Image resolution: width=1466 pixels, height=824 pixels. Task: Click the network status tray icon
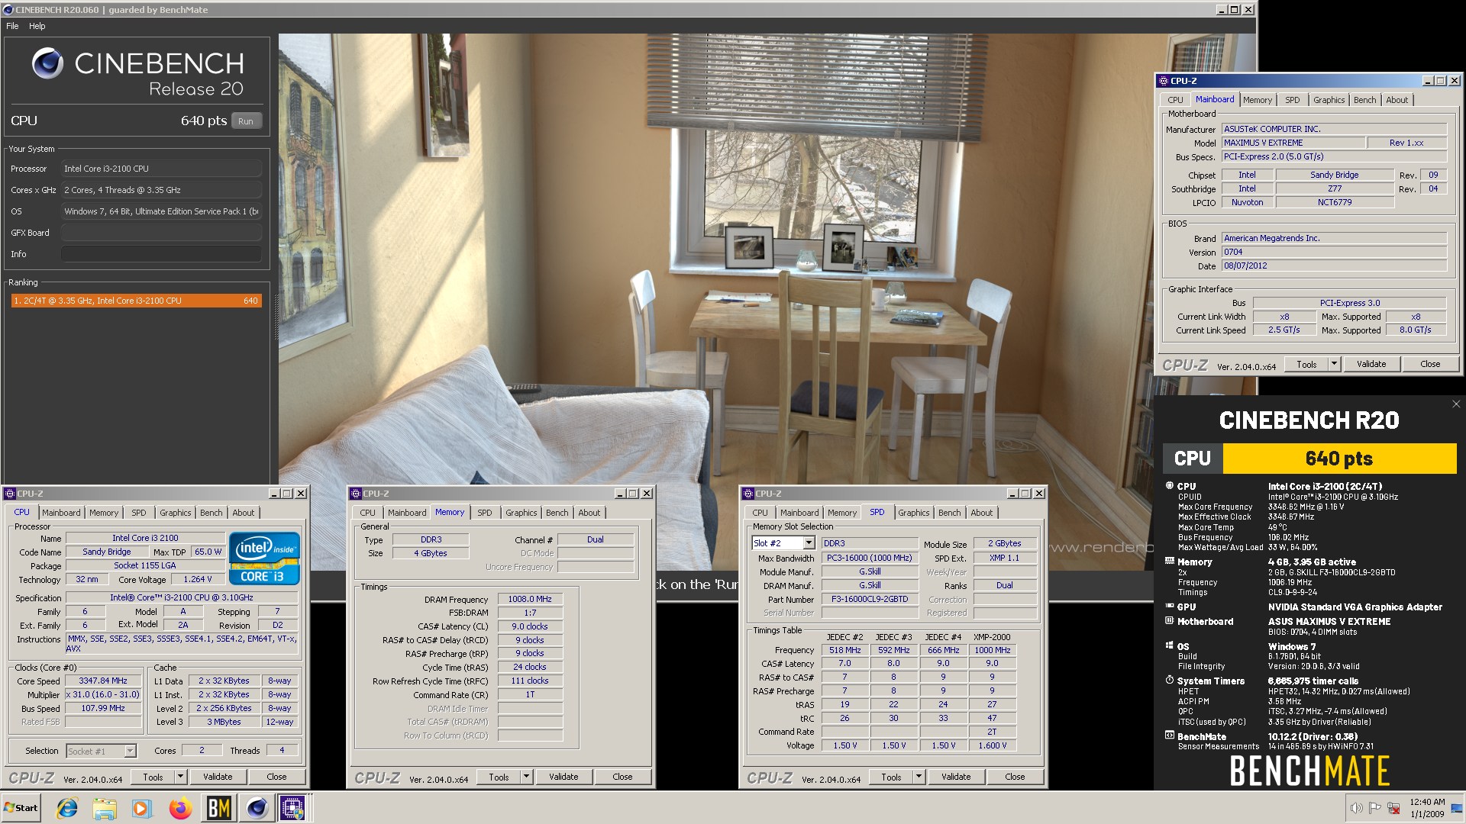[x=1393, y=808]
